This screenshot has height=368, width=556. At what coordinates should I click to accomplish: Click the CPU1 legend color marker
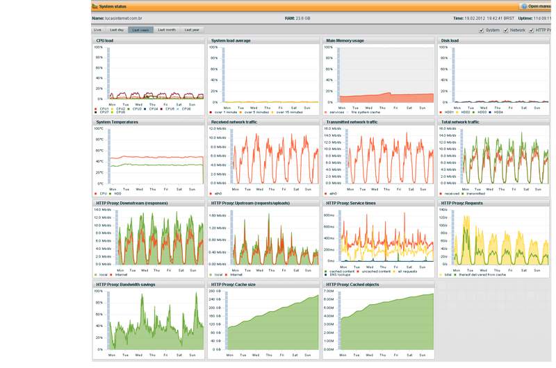(x=96, y=109)
